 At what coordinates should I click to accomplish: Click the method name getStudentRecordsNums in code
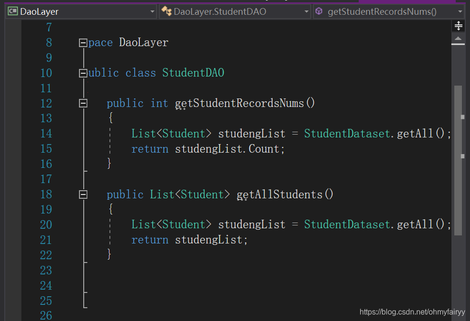pos(239,103)
